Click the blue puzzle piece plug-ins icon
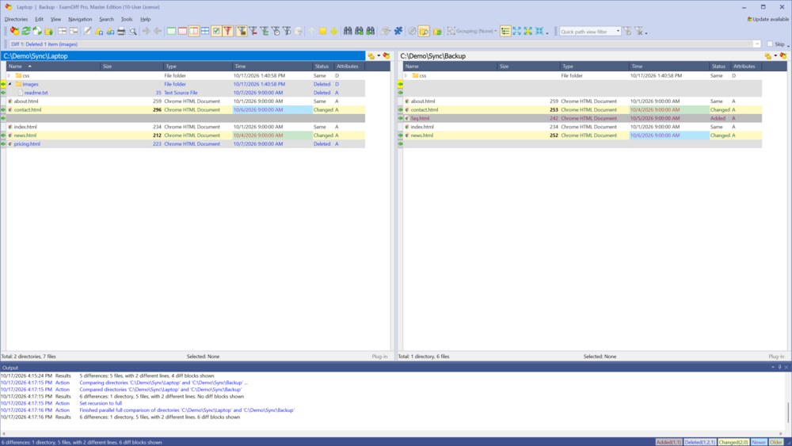The image size is (792, 446). [398, 32]
